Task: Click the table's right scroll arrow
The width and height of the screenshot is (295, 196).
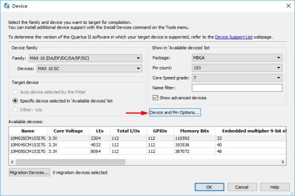Action: coord(283,162)
